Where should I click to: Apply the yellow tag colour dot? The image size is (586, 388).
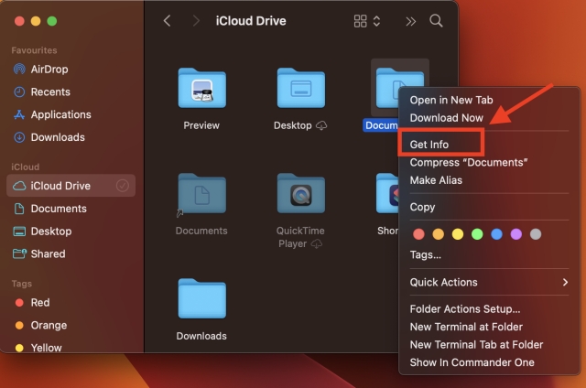click(x=458, y=234)
